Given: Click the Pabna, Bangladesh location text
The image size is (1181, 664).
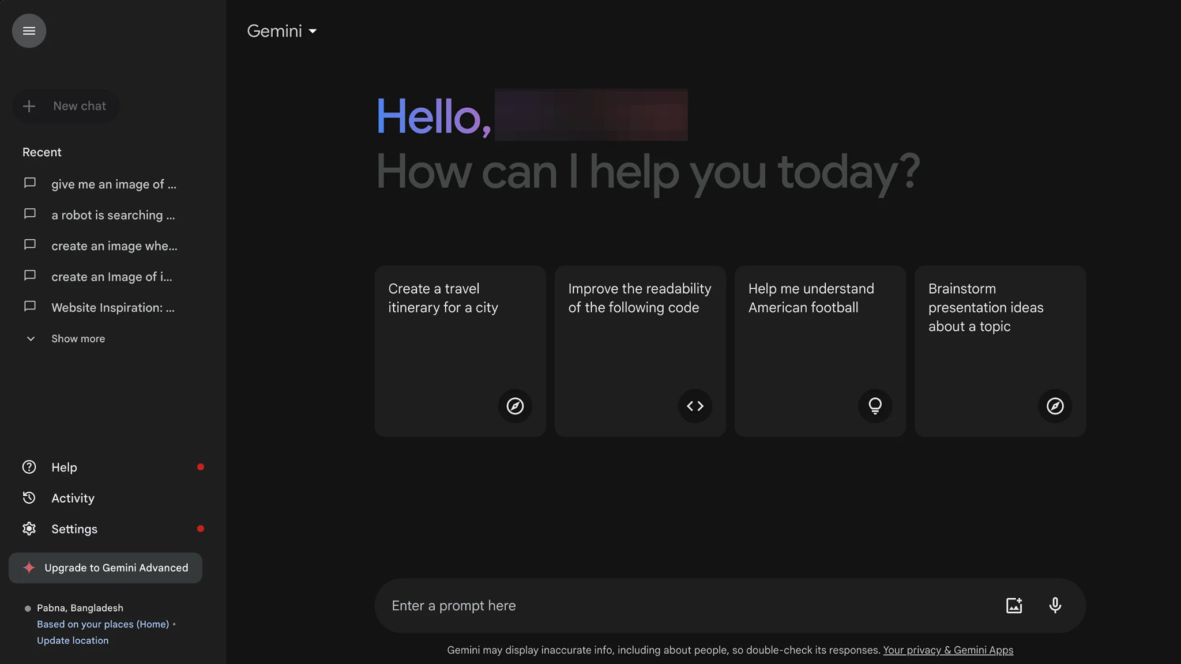Looking at the screenshot, I should 80,608.
